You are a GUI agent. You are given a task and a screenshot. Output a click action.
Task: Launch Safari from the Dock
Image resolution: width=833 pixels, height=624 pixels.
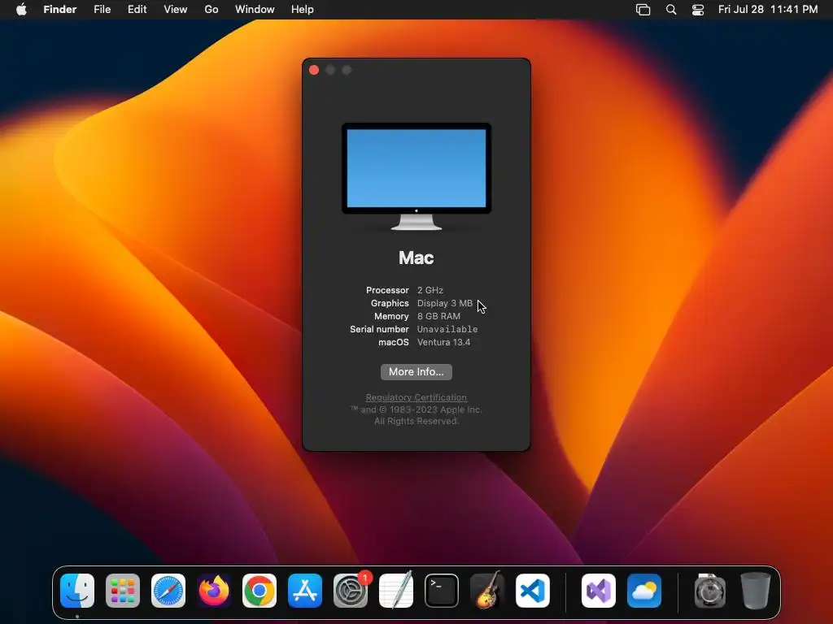click(168, 591)
